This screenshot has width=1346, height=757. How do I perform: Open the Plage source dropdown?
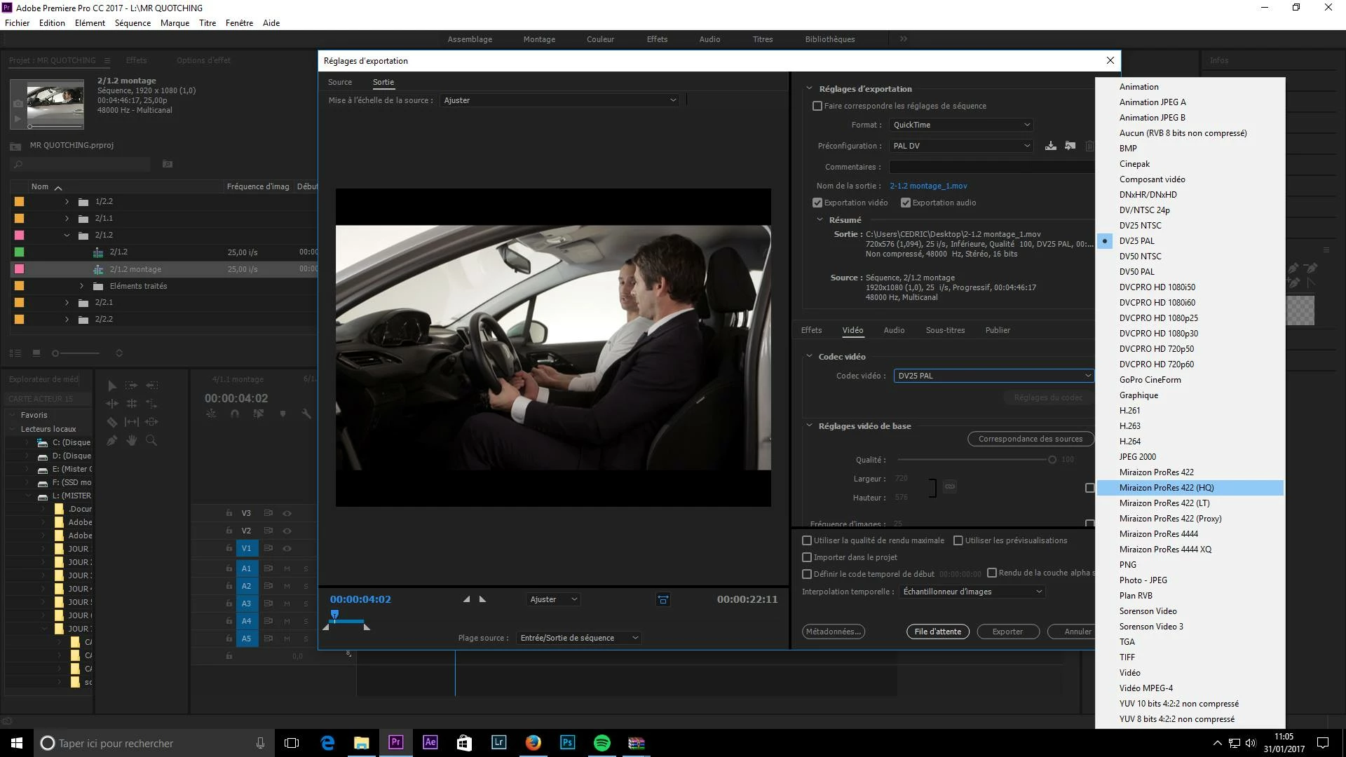(x=579, y=638)
